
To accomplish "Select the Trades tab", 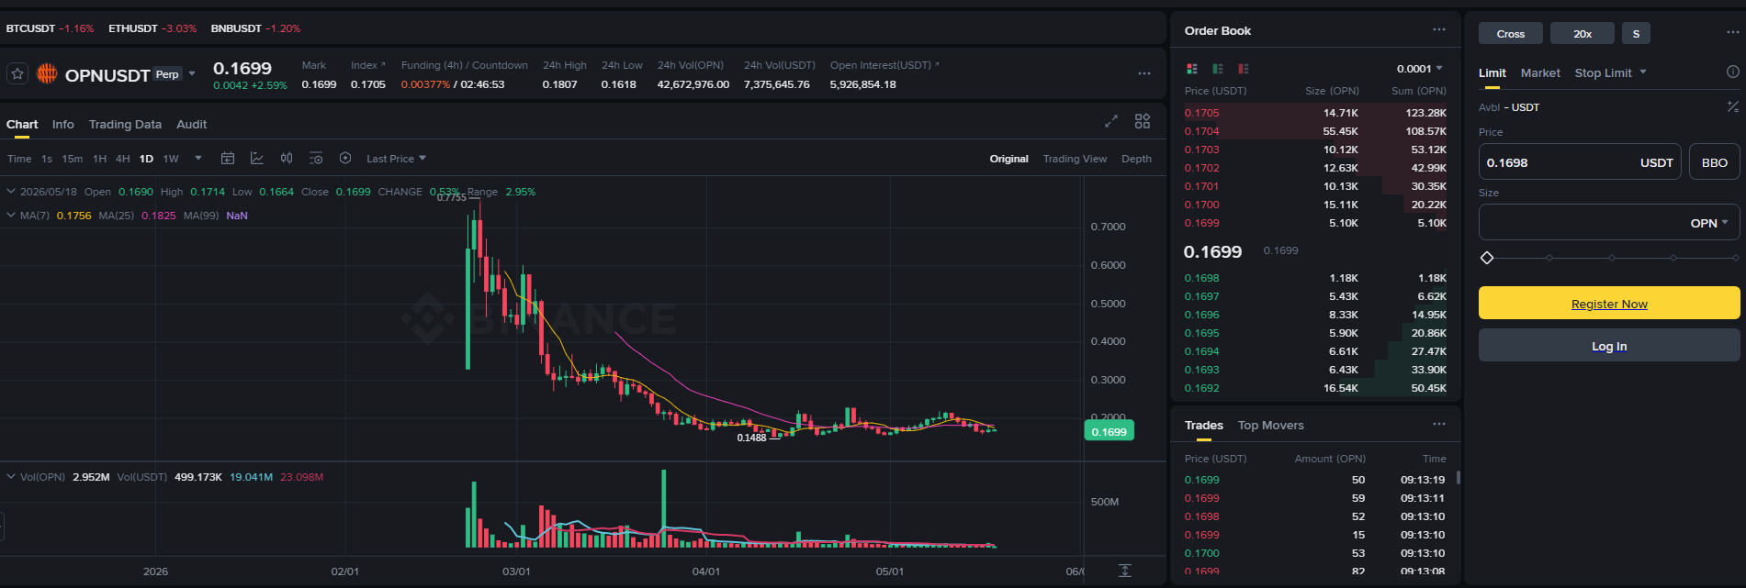I will pos(1203,426).
